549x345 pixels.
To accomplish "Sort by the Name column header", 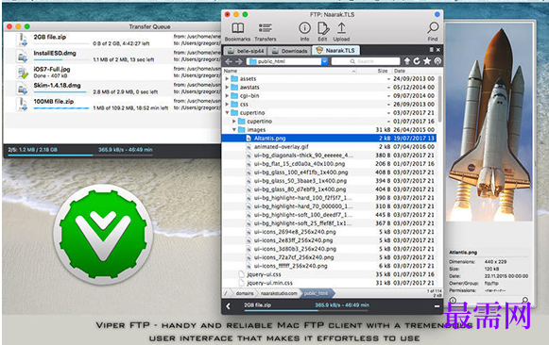I will tap(232, 71).
